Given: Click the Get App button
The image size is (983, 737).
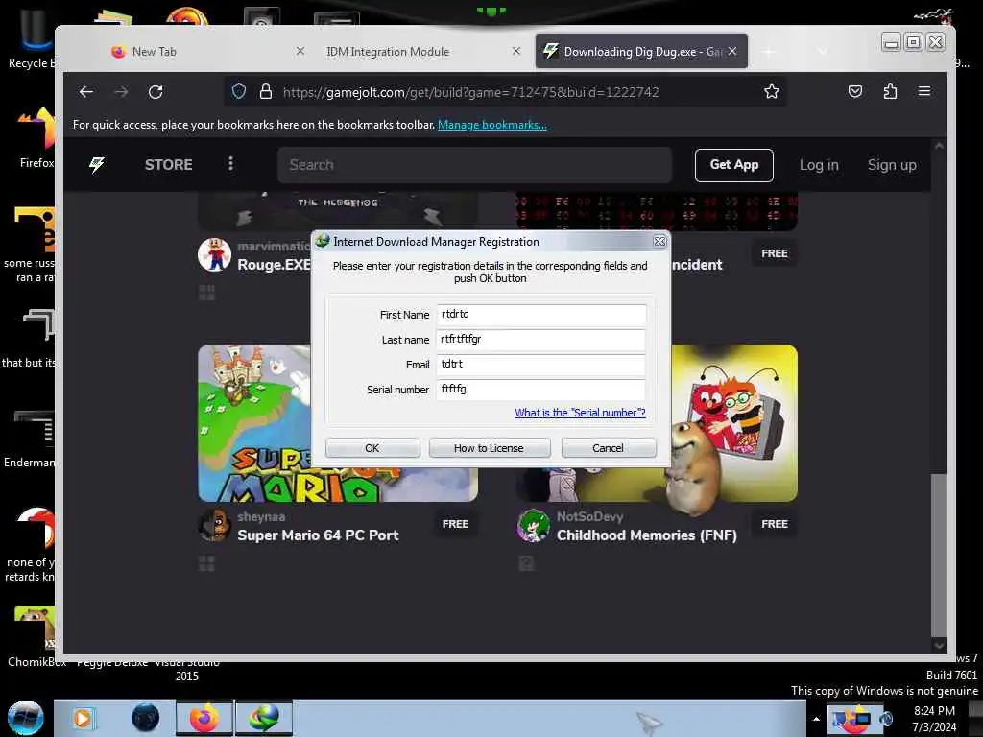Looking at the screenshot, I should pyautogui.click(x=734, y=165).
